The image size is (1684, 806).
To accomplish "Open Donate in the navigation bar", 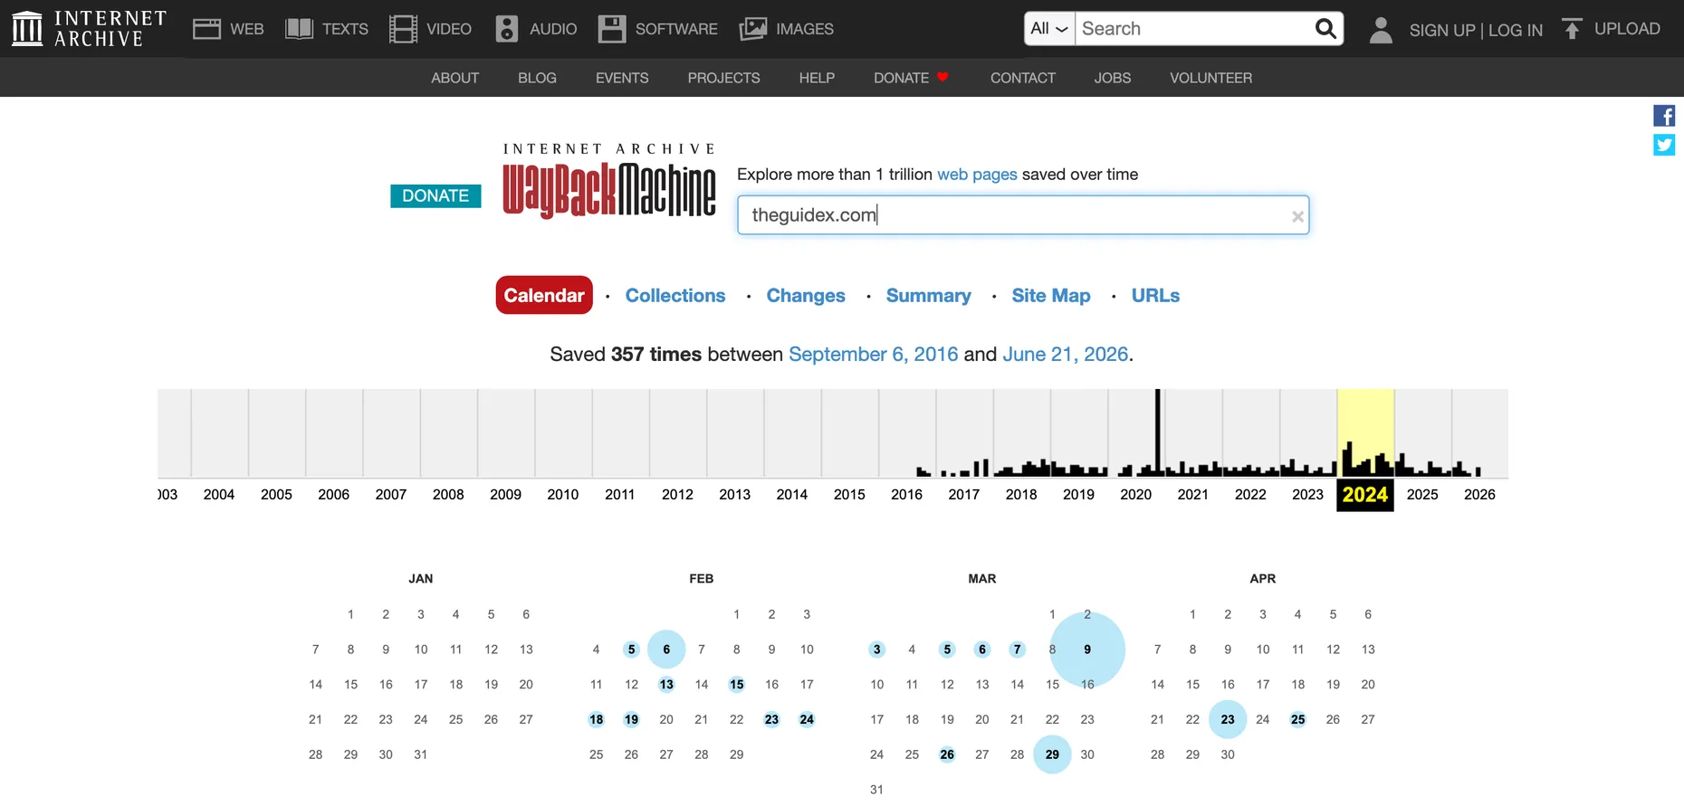I will [x=911, y=78].
